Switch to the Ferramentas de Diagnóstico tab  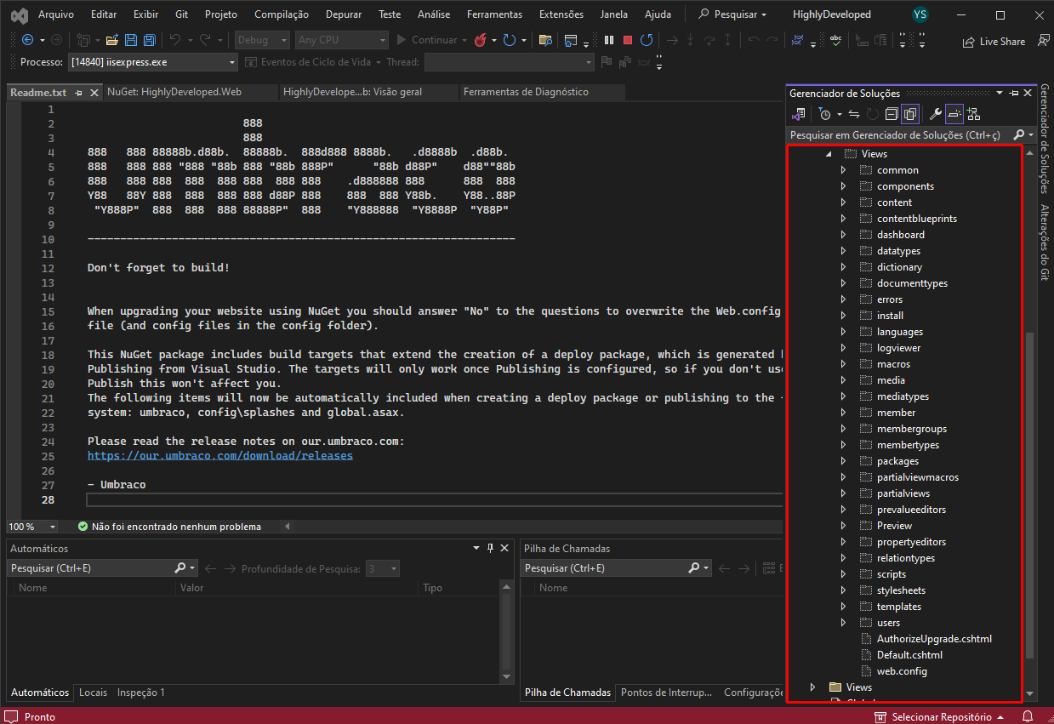pos(526,92)
